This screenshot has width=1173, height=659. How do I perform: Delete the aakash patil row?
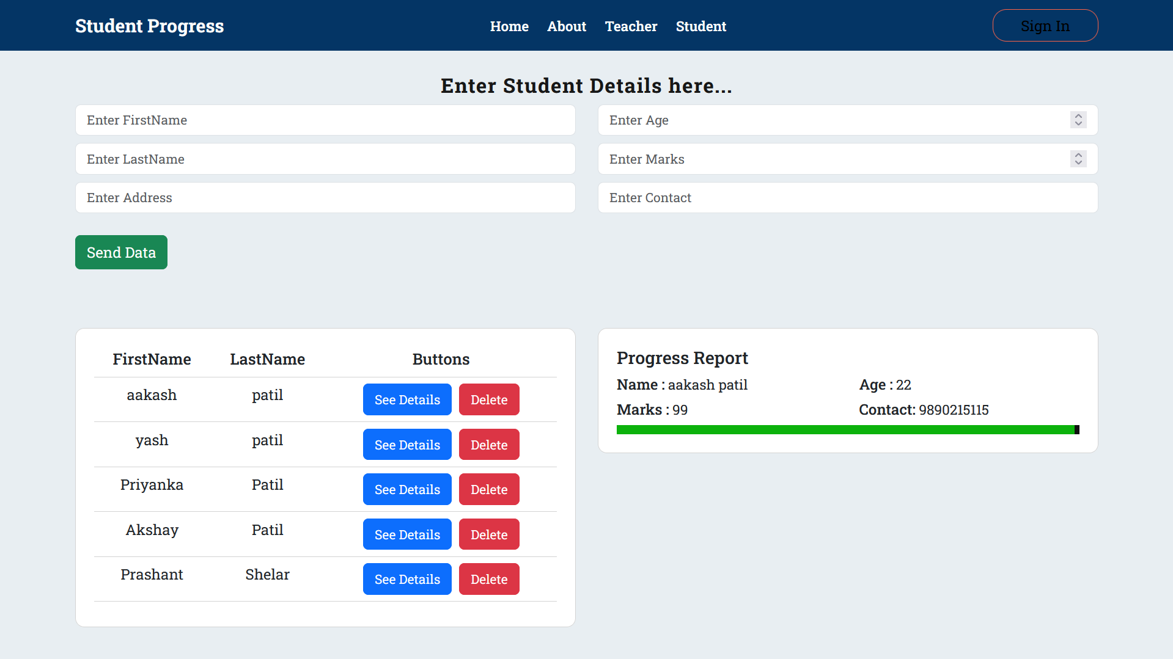click(x=489, y=399)
